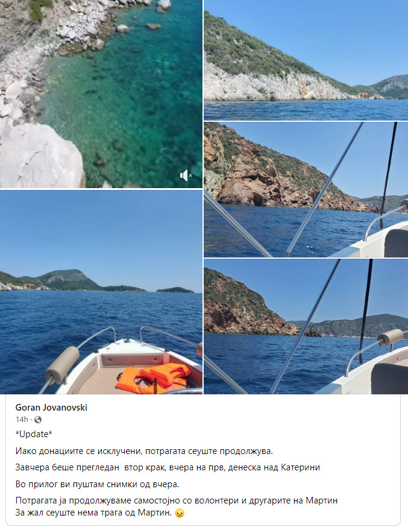Click the line Во прилог ви пуштам снимки
The height and width of the screenshot is (527, 408).
[x=98, y=484]
